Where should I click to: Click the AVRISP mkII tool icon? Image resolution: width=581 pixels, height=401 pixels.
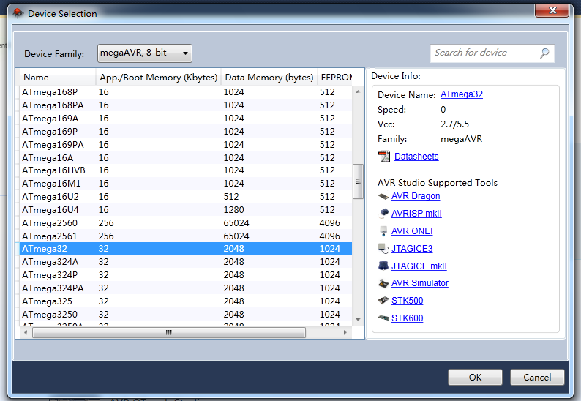click(384, 214)
